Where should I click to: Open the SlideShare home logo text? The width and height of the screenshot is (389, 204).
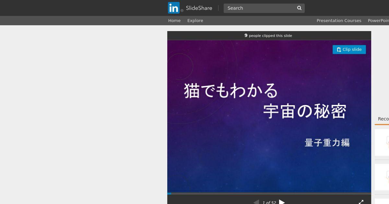tap(199, 8)
